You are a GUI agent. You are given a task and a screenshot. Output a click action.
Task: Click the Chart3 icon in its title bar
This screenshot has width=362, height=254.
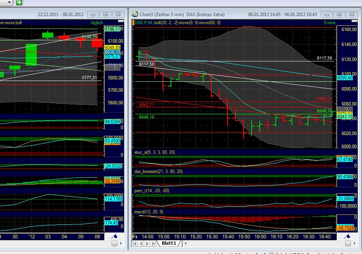pos(134,14)
